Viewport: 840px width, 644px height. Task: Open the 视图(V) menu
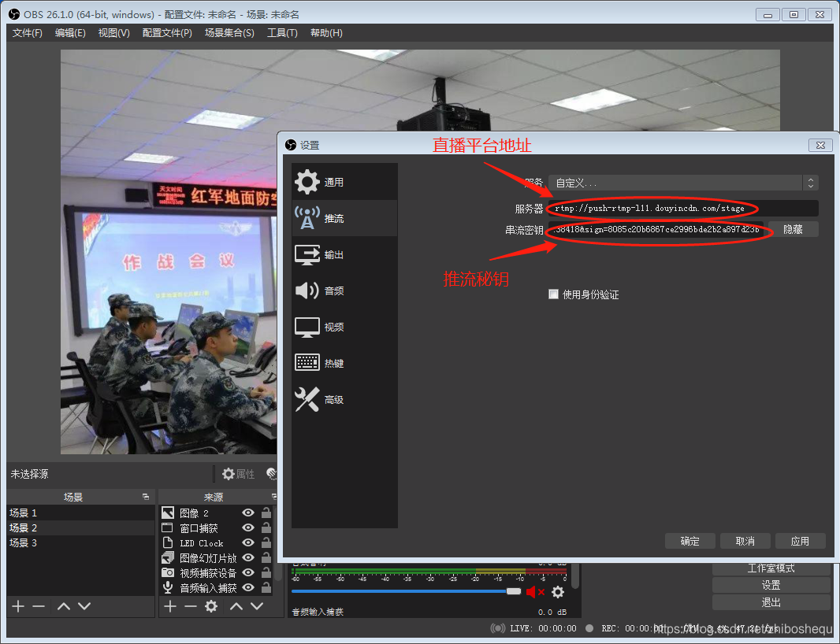113,32
